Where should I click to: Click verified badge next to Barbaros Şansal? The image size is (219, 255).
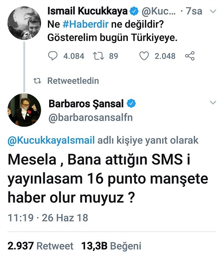[131, 103]
